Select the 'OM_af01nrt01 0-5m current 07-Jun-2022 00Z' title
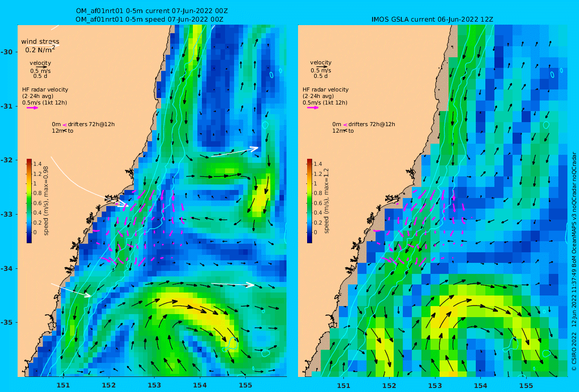 click(152, 11)
